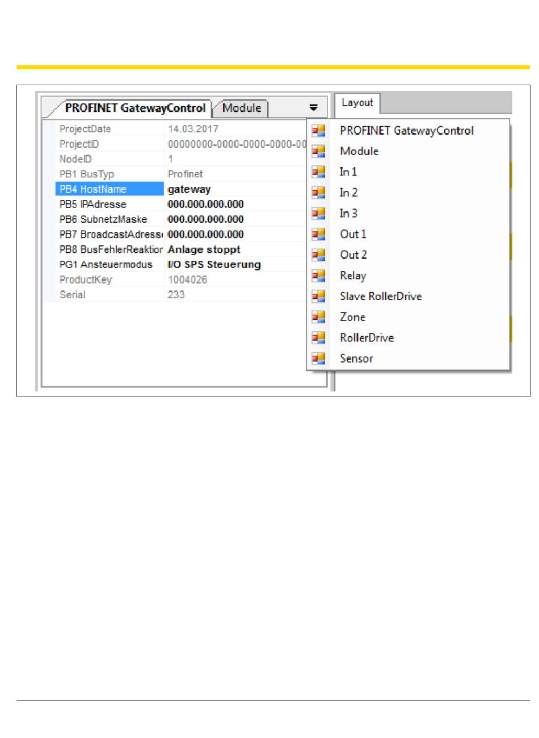The height and width of the screenshot is (738, 539).
Task: Click the Serial property label
Action: (73, 294)
